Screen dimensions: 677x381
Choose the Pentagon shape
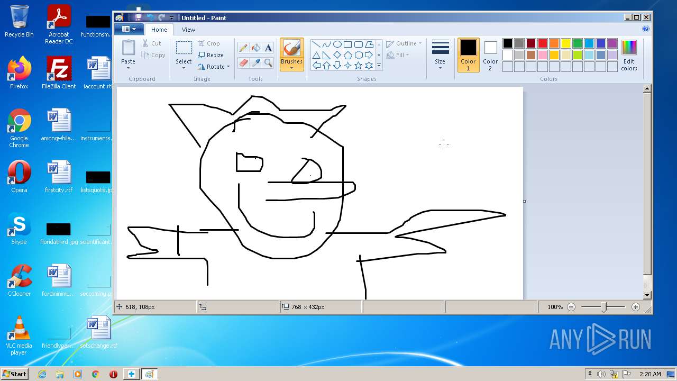coord(348,55)
